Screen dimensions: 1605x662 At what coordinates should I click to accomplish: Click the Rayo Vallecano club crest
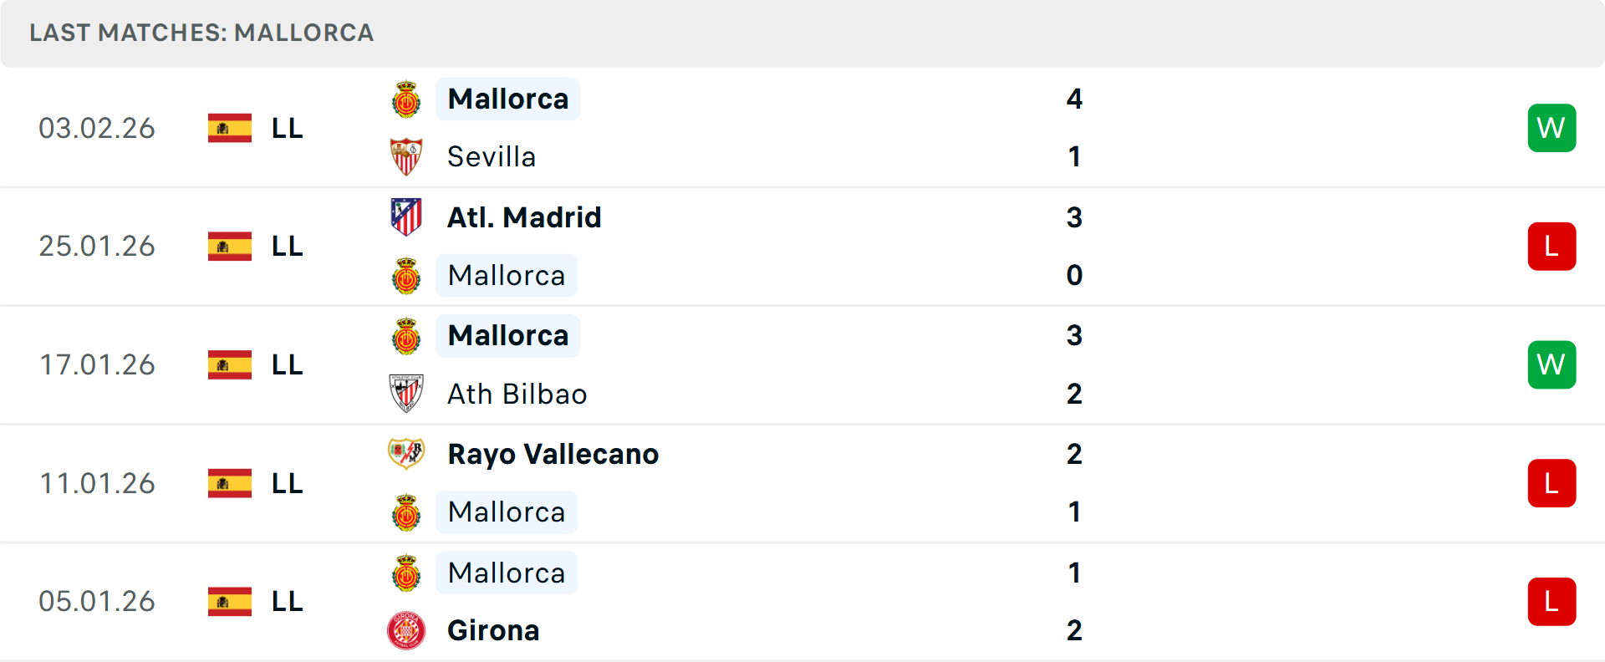(x=406, y=454)
